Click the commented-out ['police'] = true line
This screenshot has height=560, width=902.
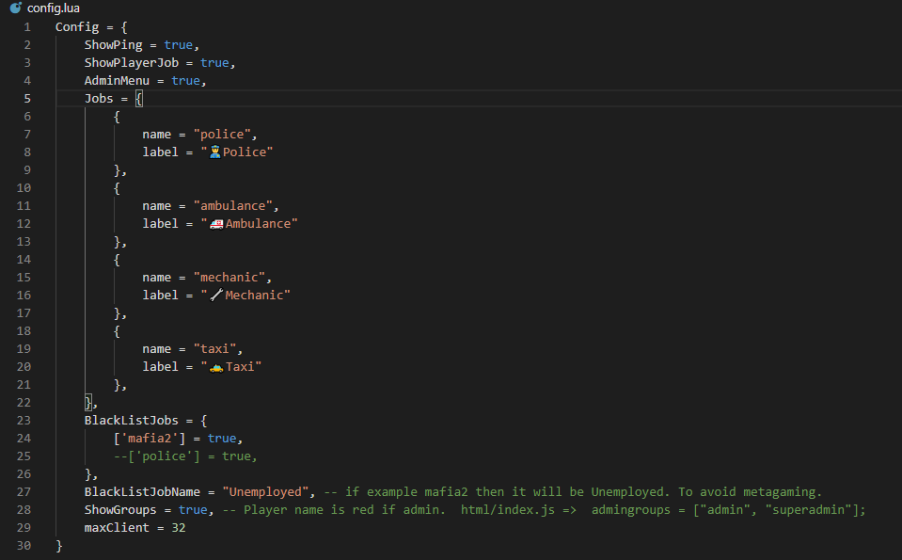pyautogui.click(x=185, y=456)
